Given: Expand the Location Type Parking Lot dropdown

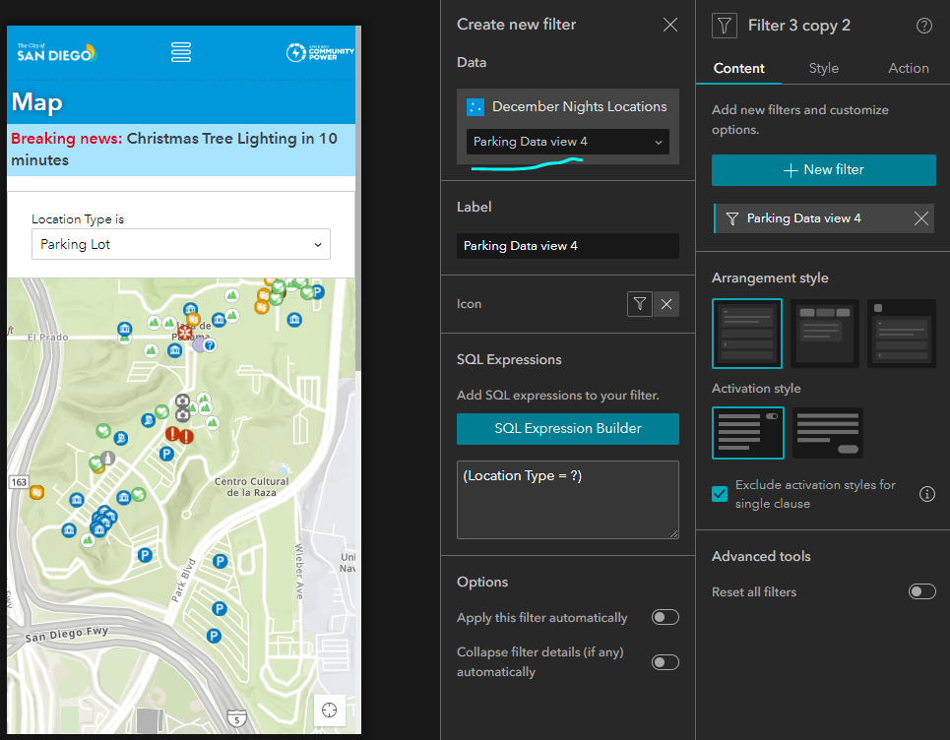Looking at the screenshot, I should 181,244.
